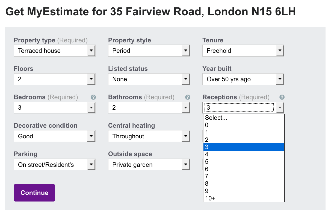Screen dimensions: 331x216
Task: Open the Decorative condition dropdown
Action: point(55,136)
